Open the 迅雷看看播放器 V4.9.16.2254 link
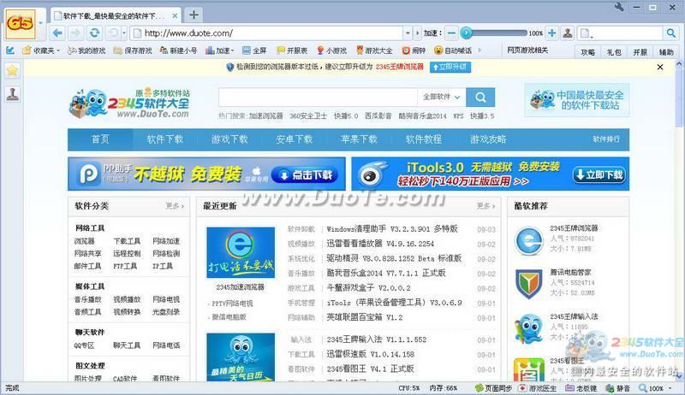 (x=380, y=244)
